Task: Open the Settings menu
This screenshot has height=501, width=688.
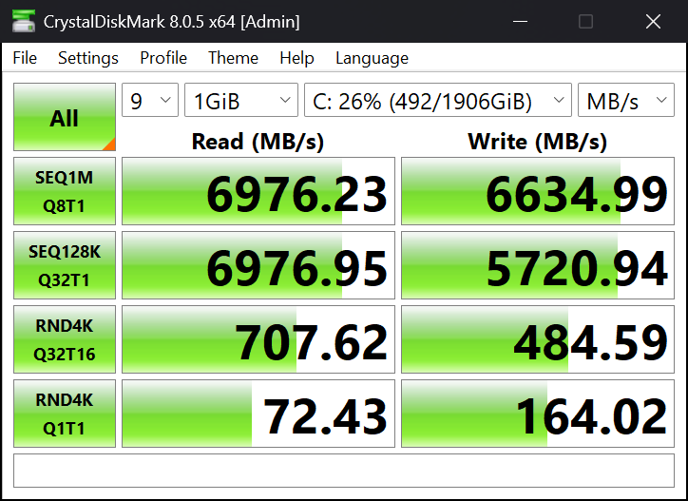Action: (x=88, y=58)
